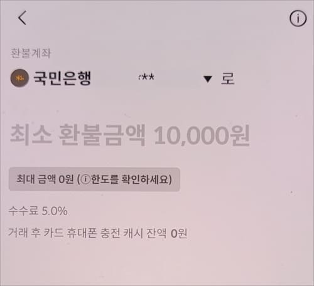The height and width of the screenshot is (286, 314).
Task: Tap the 10,000원 placeholder amount
Action: (x=202, y=135)
